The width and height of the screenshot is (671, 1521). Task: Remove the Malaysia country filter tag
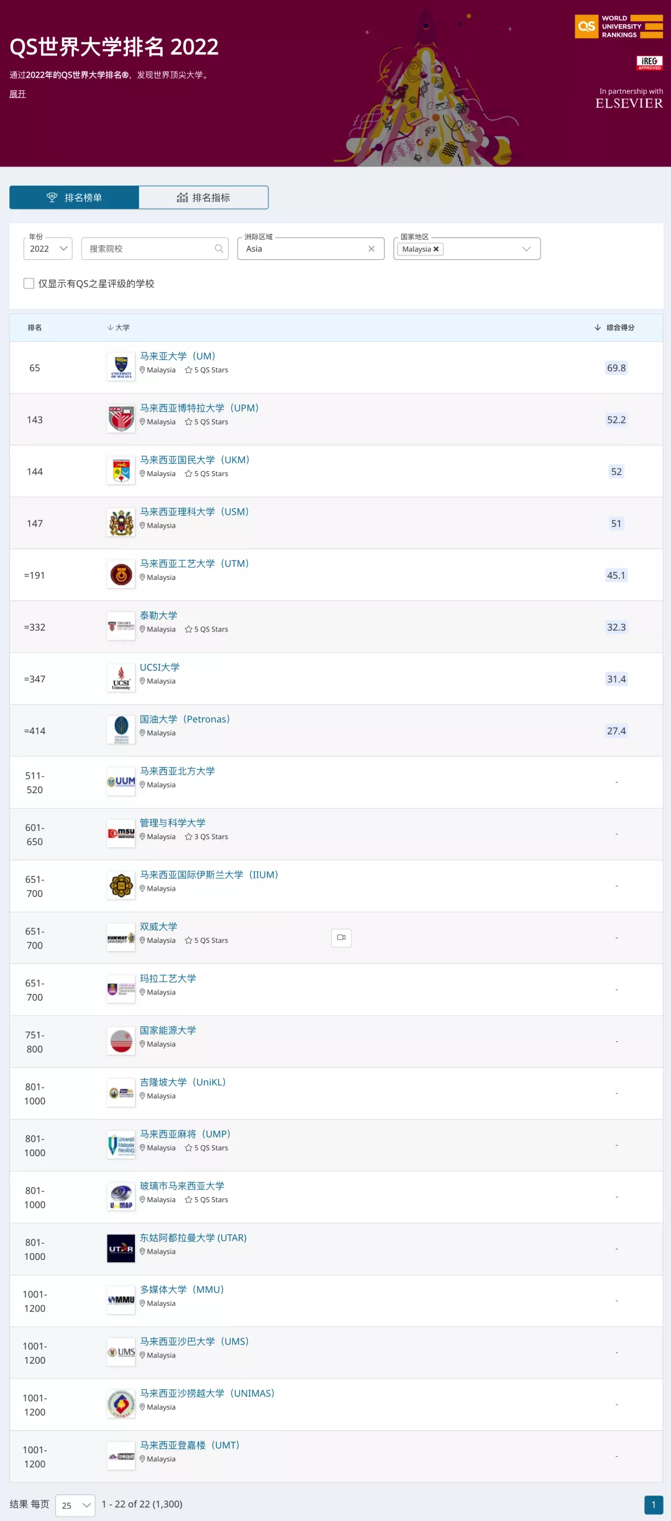click(436, 249)
